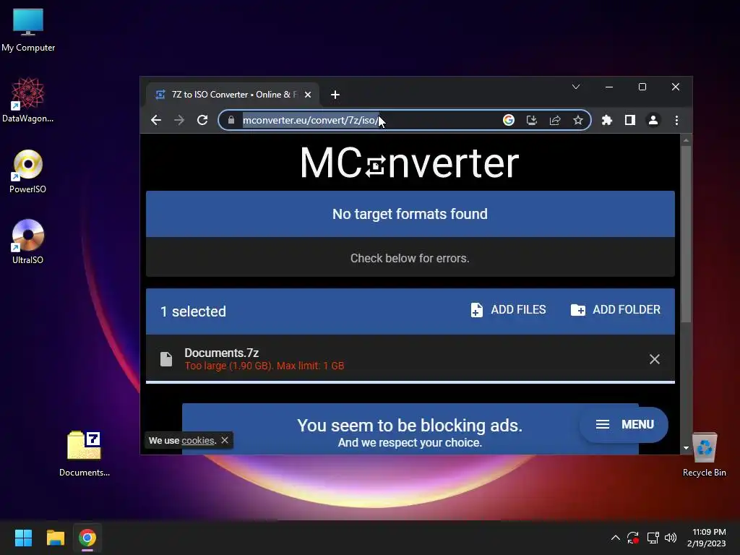
Task: Remove Documents.7z from the list
Action: (x=655, y=359)
